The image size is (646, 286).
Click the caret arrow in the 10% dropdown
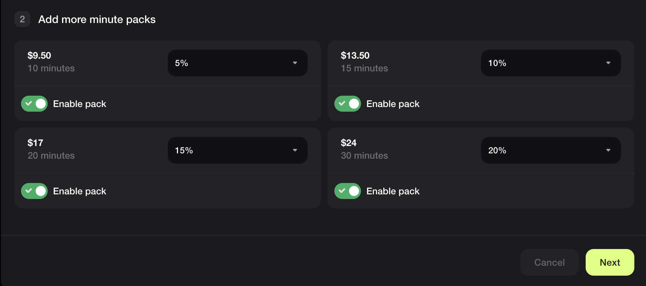[x=608, y=63]
